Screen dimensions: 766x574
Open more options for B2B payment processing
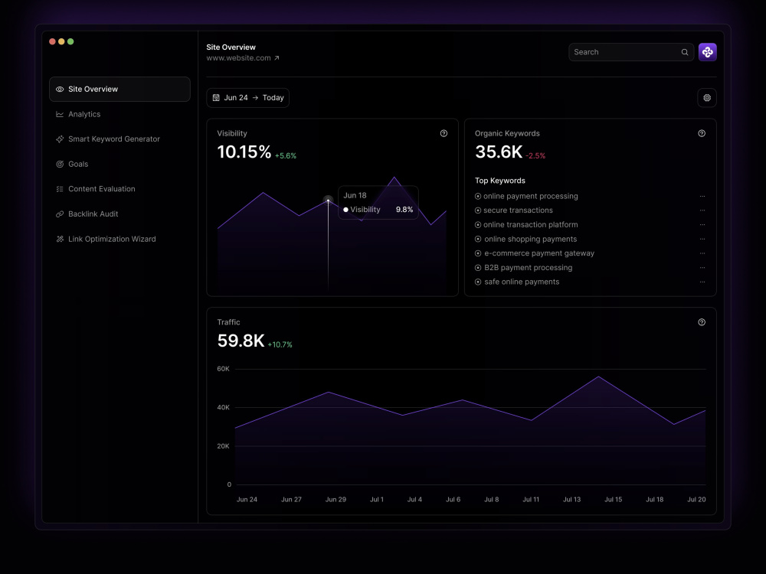point(702,267)
